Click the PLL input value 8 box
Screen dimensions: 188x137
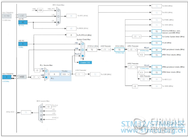(54, 74)
